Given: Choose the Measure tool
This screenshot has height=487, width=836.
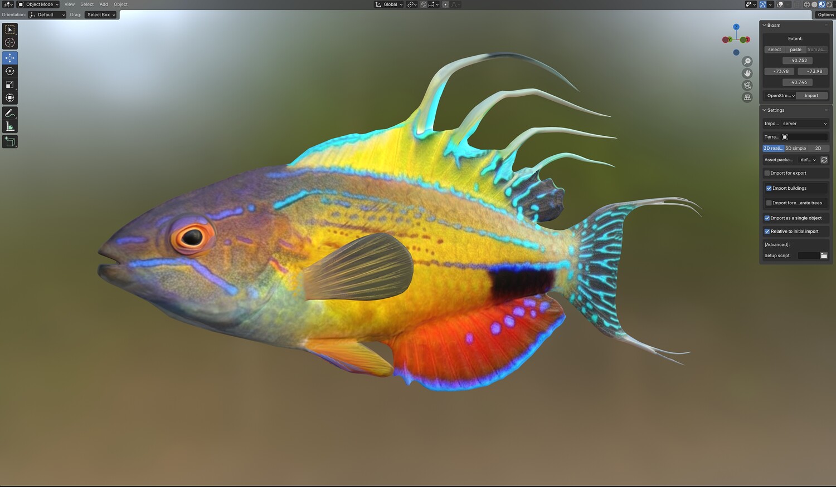Looking at the screenshot, I should click(10, 126).
